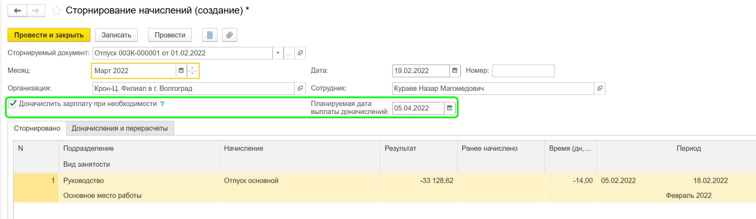Open the reversed document form icon
This screenshot has height=219, width=756.
[300, 53]
